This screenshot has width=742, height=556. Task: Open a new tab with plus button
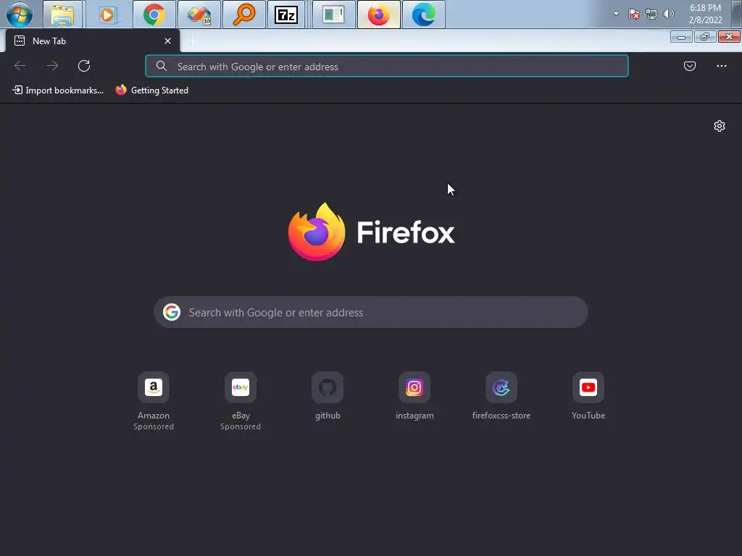click(x=192, y=41)
